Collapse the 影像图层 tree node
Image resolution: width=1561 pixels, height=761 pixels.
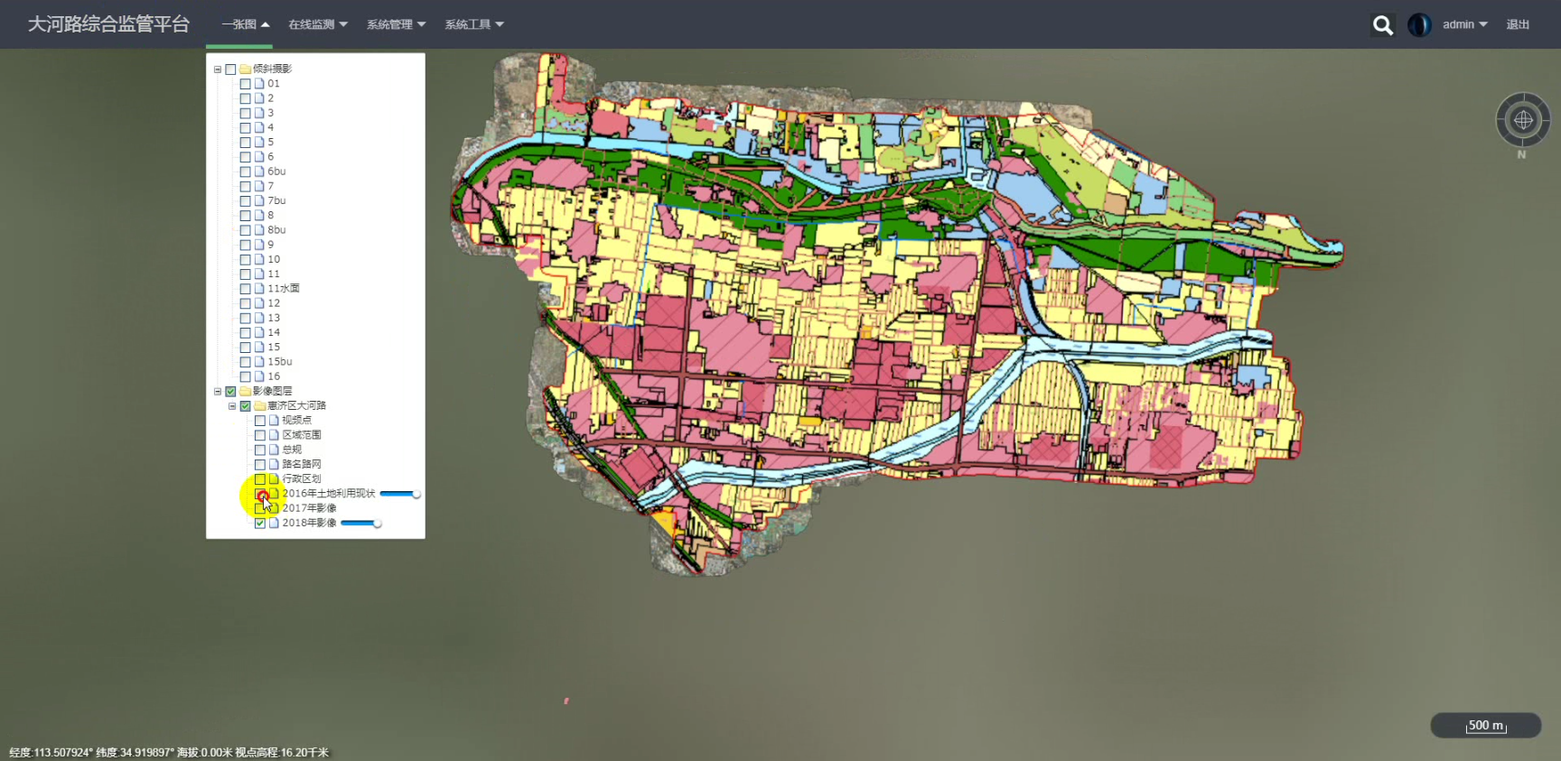[x=218, y=392]
